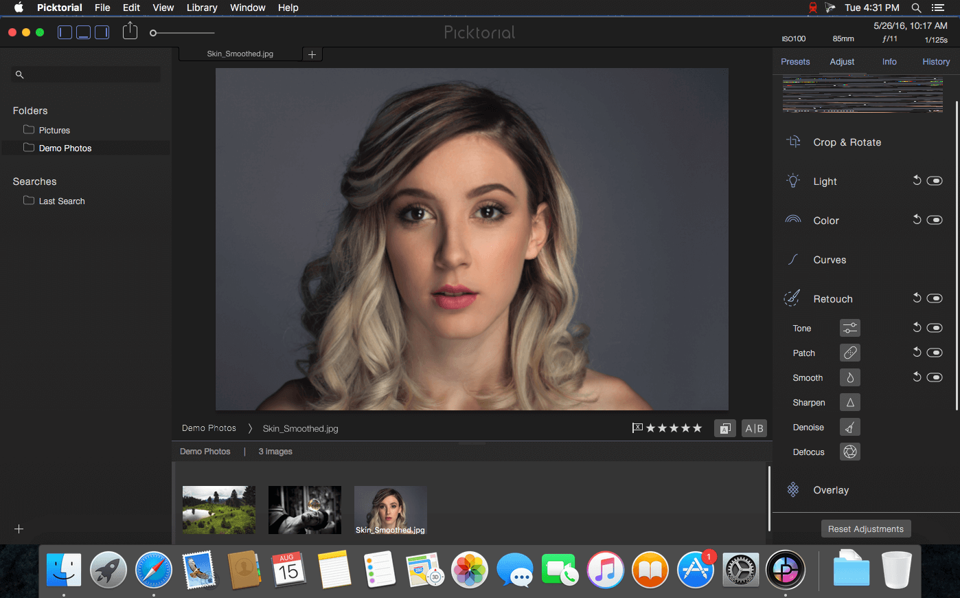960x598 pixels.
Task: Toggle the Smooth retouch switch
Action: click(x=935, y=377)
